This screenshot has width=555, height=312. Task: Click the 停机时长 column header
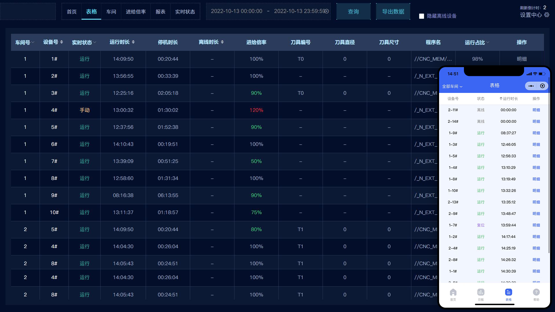168,42
